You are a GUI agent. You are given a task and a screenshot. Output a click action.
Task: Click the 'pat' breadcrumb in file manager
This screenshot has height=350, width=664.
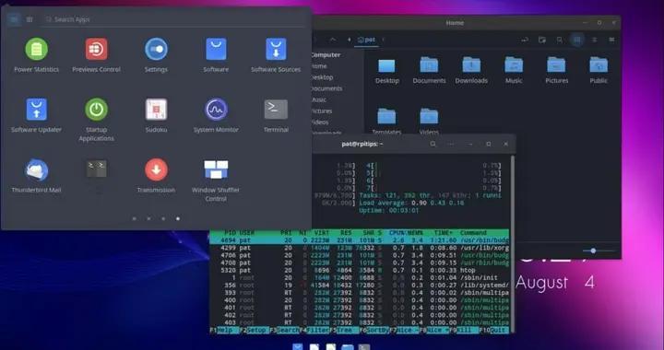(367, 40)
